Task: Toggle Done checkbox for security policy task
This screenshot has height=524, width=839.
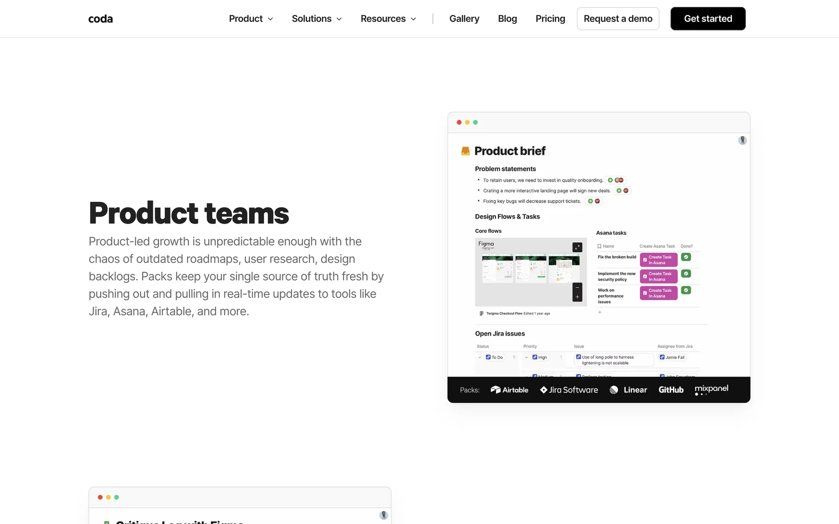Action: pos(686,274)
